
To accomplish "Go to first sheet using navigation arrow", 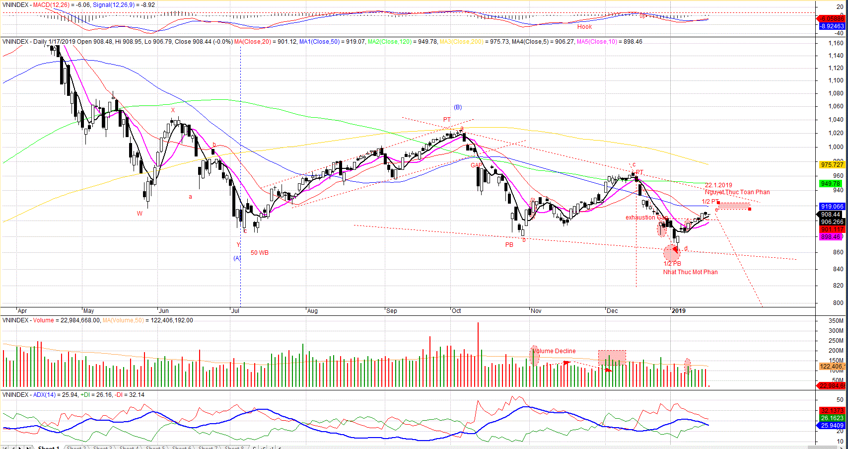I will click(x=5, y=448).
